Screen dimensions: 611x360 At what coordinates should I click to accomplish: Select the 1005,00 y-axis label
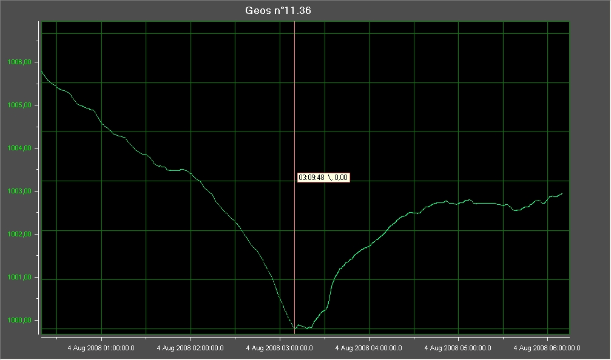[19, 105]
